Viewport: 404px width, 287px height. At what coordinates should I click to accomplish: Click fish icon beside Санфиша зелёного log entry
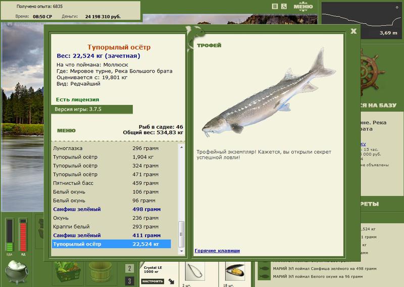264,268
